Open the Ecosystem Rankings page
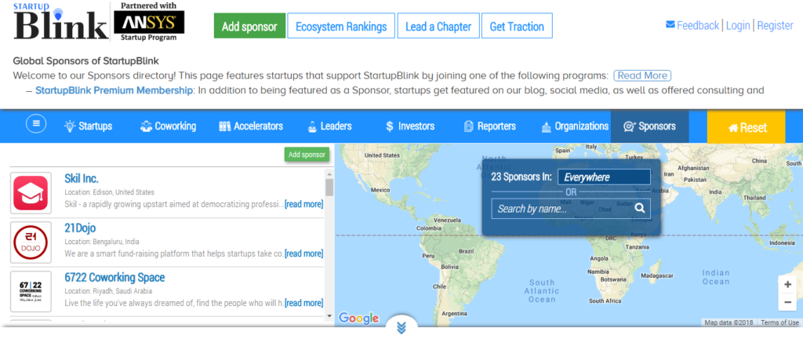The image size is (803, 346). click(340, 26)
